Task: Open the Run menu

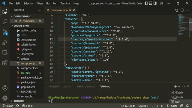Action: point(55,3)
